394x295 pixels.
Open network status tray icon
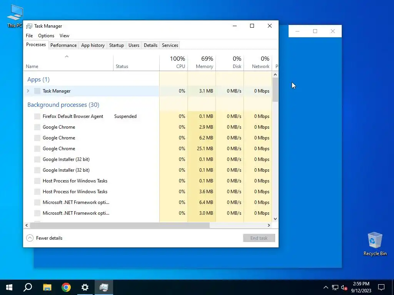tap(335, 287)
